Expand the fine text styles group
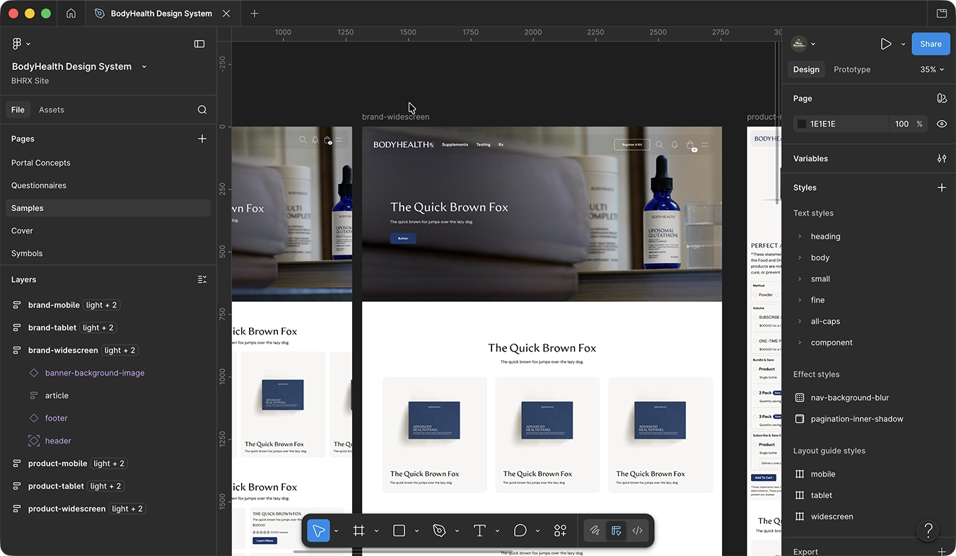 [800, 300]
